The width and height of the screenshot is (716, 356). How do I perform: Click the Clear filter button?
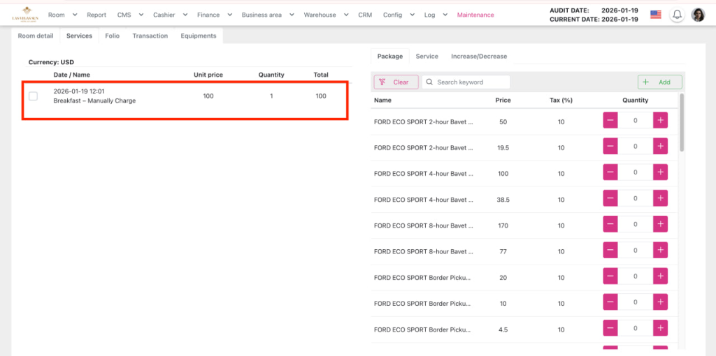tap(396, 82)
